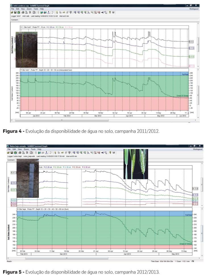Click question mark help icon in Nulox beja toolbar
The image size is (208, 280).
[110, 153]
